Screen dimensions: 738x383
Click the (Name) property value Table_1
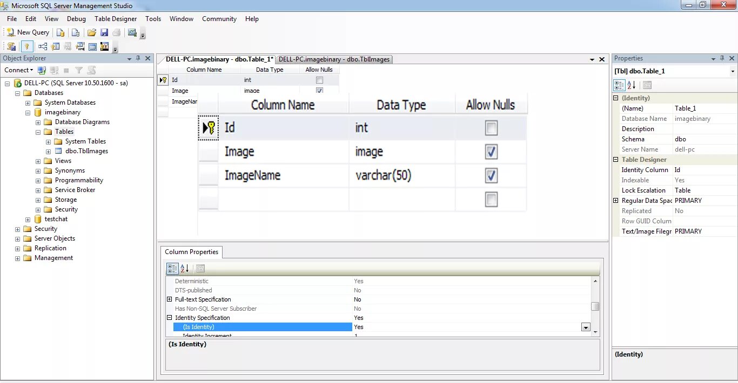pyautogui.click(x=705, y=108)
